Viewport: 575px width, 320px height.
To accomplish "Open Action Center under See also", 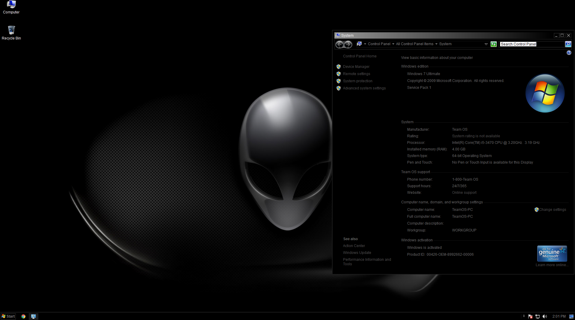I will click(x=354, y=246).
